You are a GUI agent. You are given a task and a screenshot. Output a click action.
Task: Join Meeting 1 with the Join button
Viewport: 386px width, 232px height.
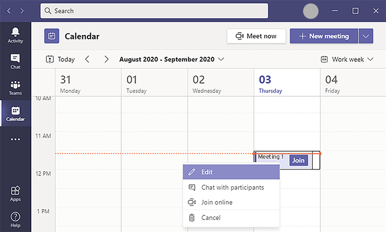pyautogui.click(x=299, y=160)
